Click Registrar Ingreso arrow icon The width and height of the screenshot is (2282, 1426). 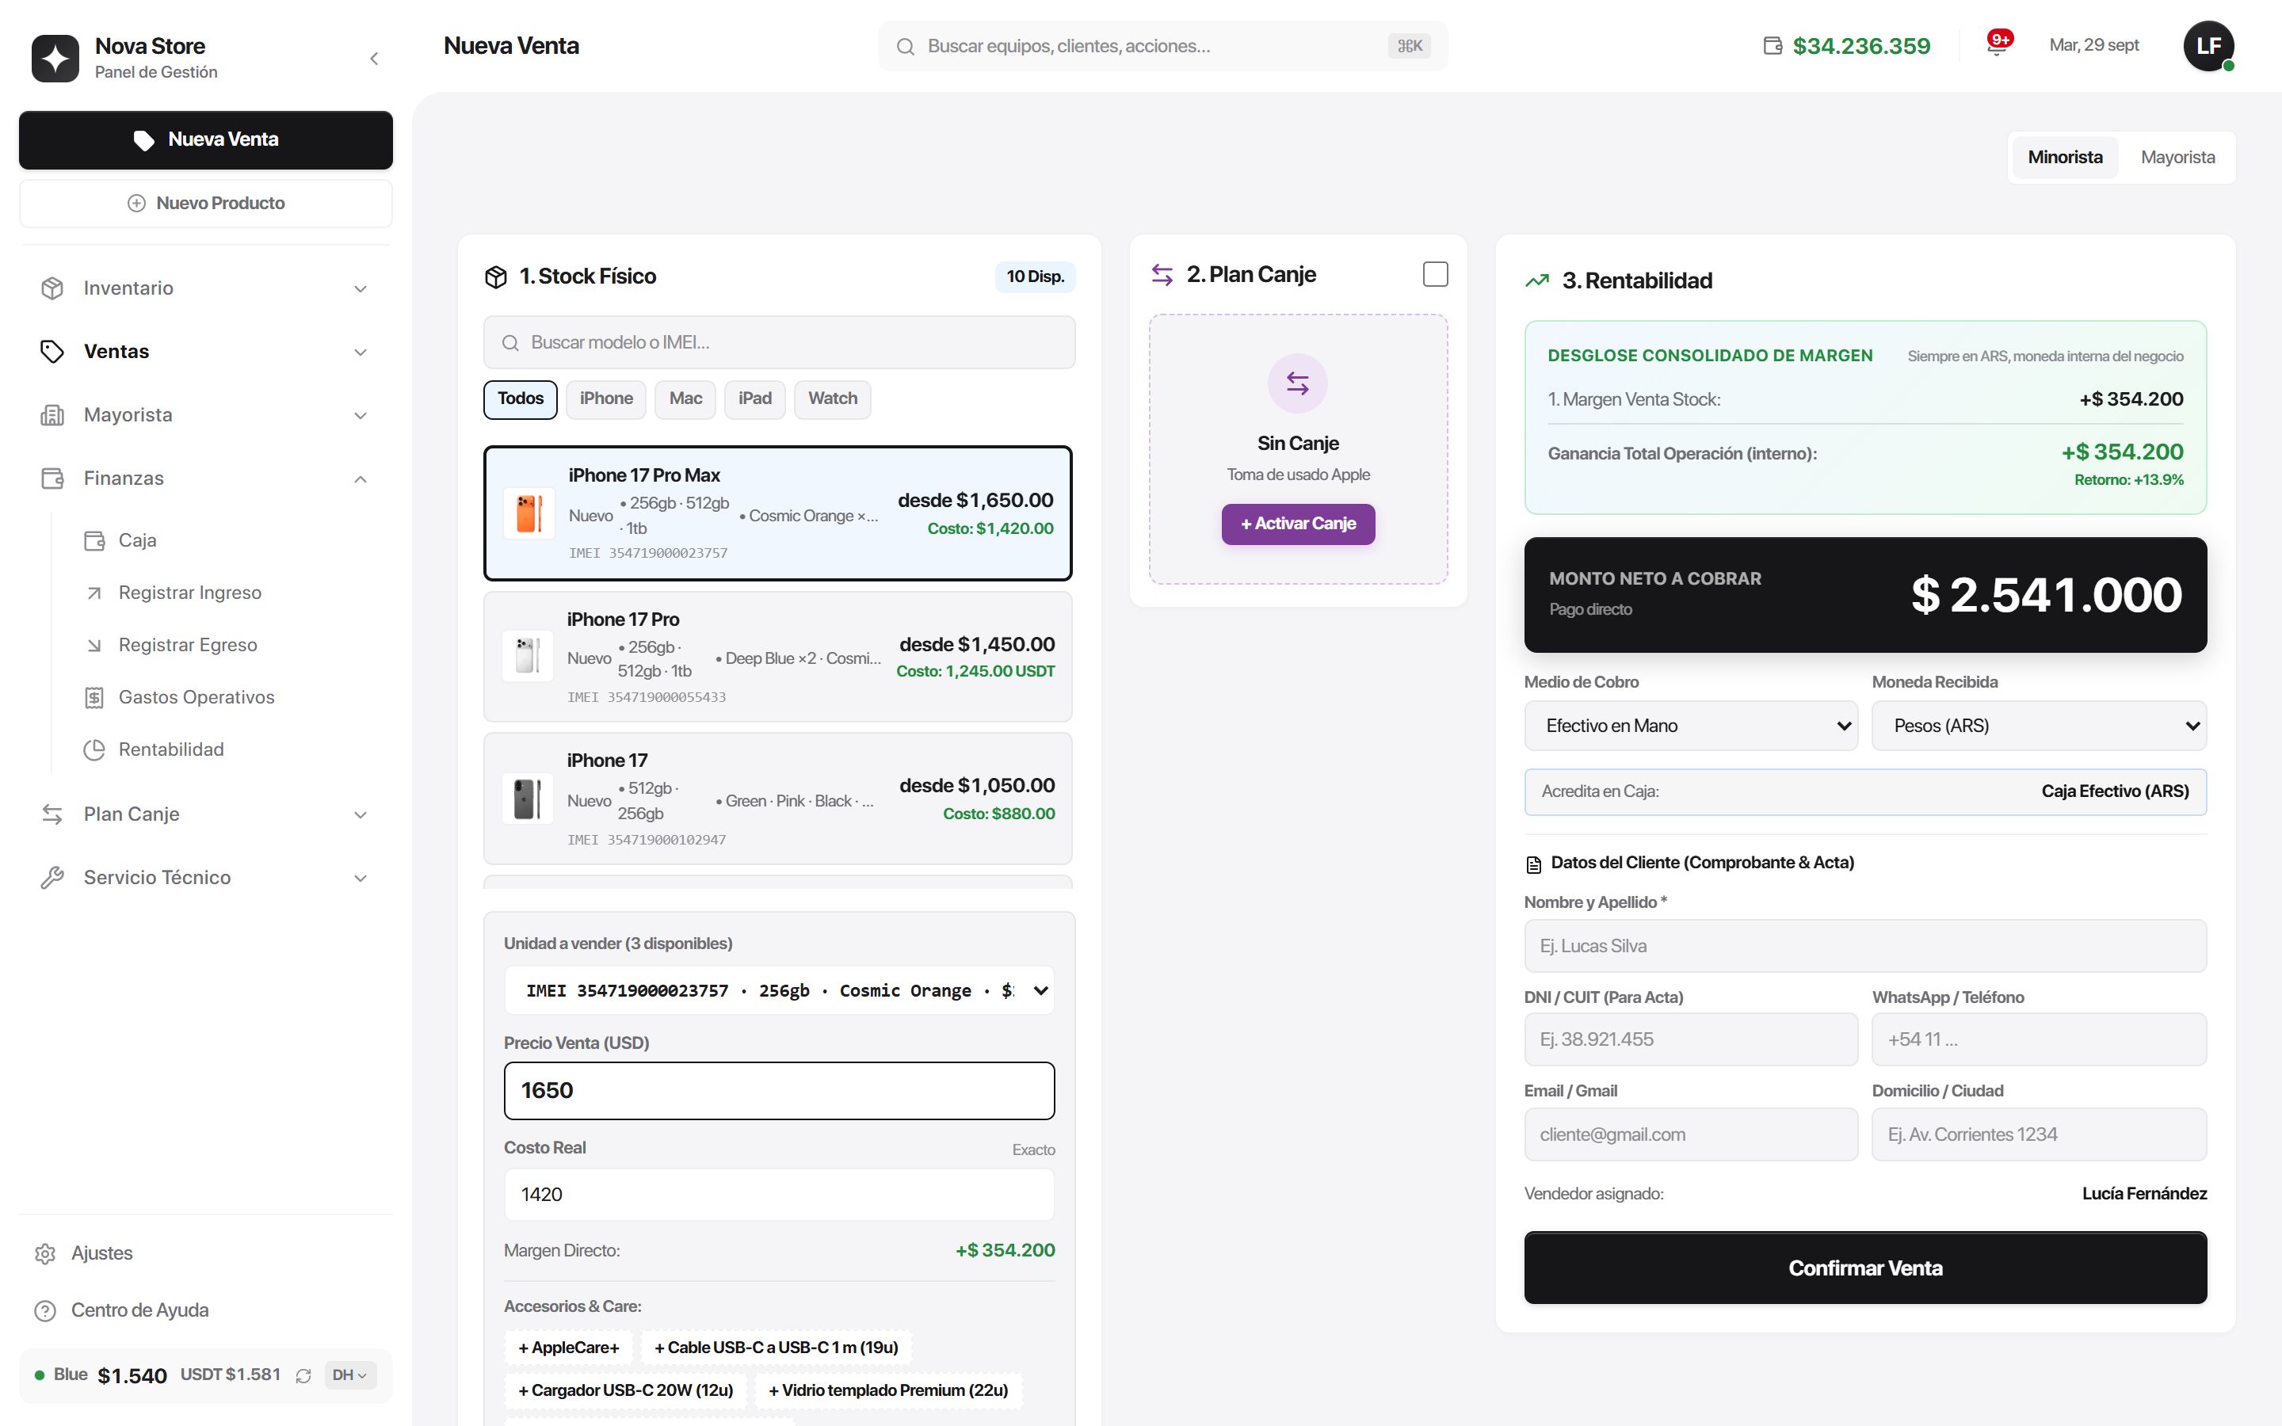[x=94, y=593]
